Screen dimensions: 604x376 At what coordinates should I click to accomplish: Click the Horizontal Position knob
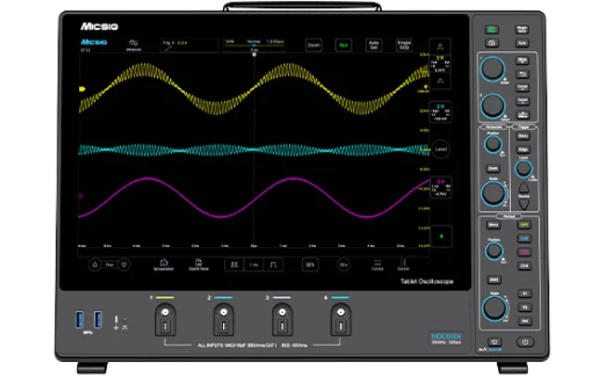point(492,144)
